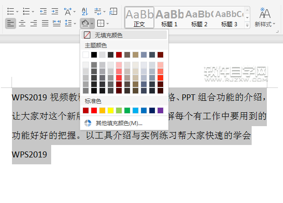
Task: Pick standard dark navy swatch
Action: point(152,110)
